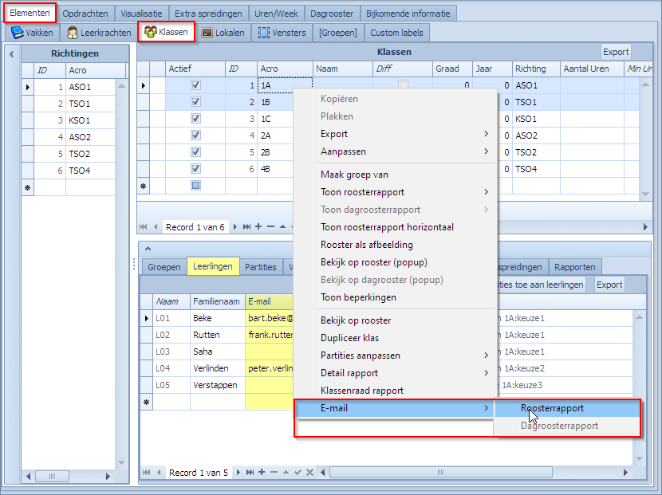662x495 pixels.
Task: Choose Roosterrapport in E-mail submenu
Action: [x=567, y=408]
